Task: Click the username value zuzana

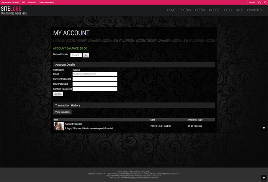Action: 76,70
